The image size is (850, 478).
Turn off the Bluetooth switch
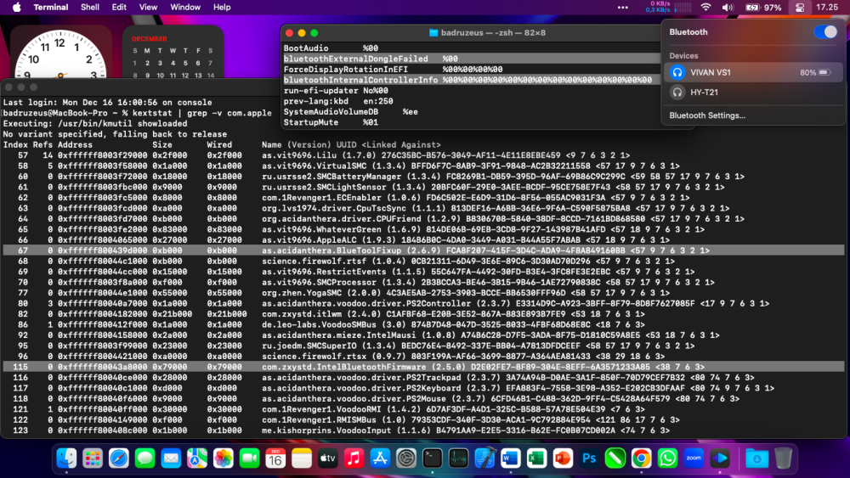[x=825, y=32]
